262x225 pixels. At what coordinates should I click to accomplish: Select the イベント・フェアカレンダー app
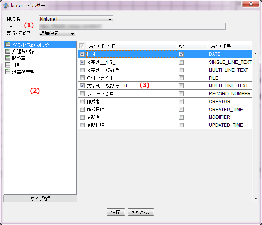(40, 45)
